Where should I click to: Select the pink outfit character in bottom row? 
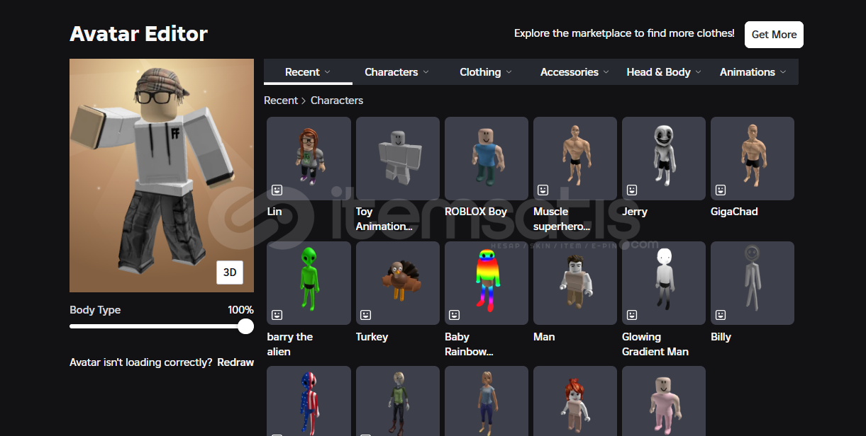664,401
